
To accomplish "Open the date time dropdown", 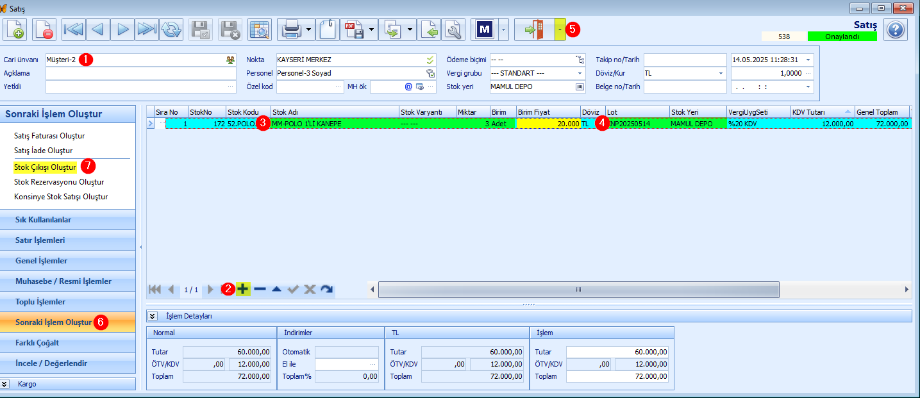I will pyautogui.click(x=807, y=60).
